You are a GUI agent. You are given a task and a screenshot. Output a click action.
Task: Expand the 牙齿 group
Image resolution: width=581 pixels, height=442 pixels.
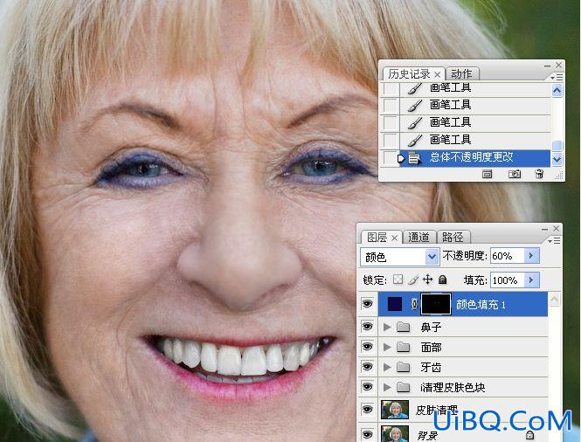pos(387,367)
